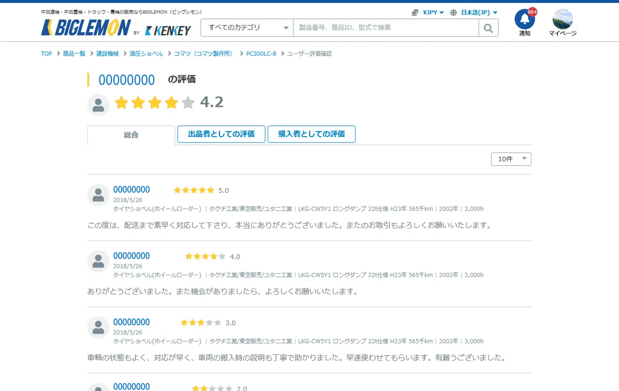The width and height of the screenshot is (619, 391).
Task: Switch to the 出品者としての評価 tab
Action: (221, 134)
